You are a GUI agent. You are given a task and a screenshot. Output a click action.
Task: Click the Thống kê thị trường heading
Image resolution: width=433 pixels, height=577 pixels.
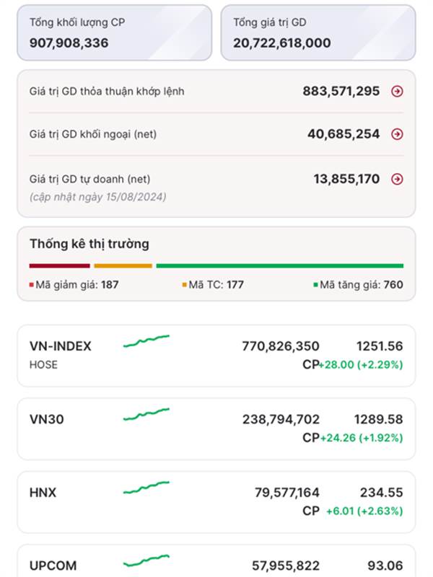pos(89,244)
